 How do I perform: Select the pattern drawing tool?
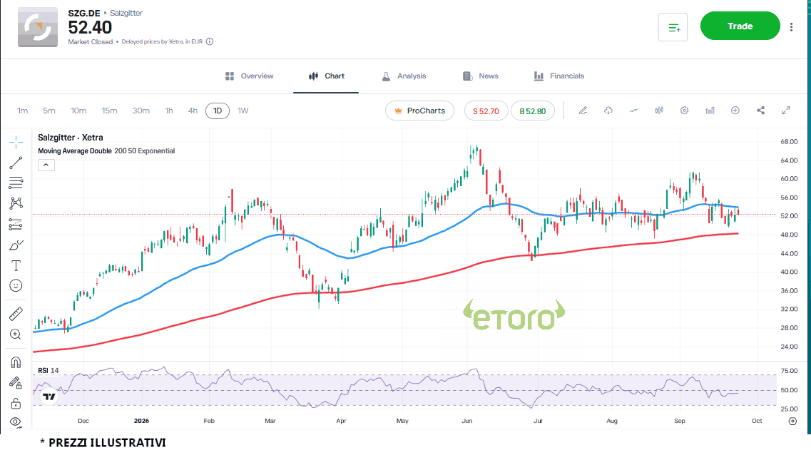(x=16, y=203)
